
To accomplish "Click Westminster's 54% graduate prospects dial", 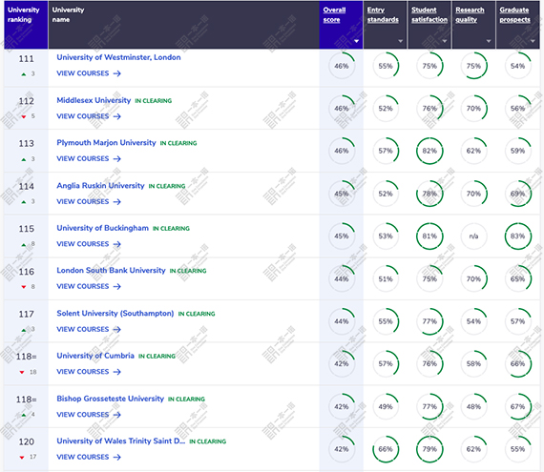I will [517, 66].
